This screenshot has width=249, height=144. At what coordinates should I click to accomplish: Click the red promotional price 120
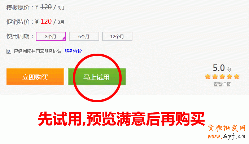(46, 22)
